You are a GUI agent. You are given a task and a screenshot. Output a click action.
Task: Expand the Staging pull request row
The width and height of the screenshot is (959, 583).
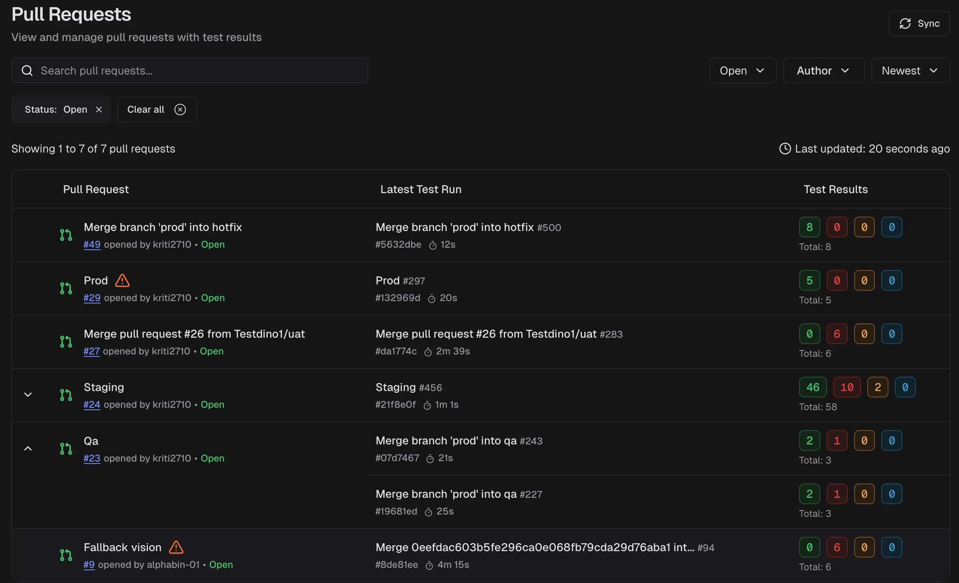[x=28, y=394]
